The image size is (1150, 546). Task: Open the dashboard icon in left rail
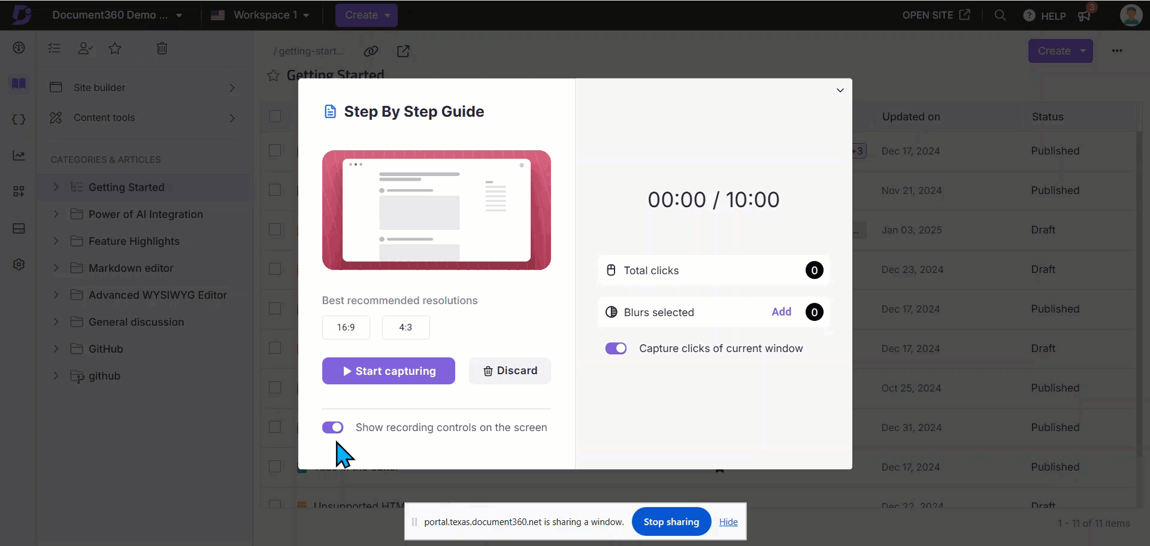pyautogui.click(x=19, y=48)
